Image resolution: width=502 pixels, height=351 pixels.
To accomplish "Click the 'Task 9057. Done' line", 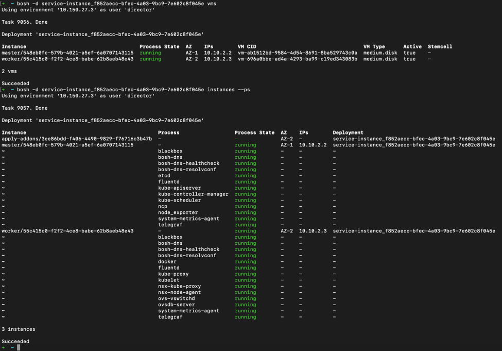I will (25, 108).
